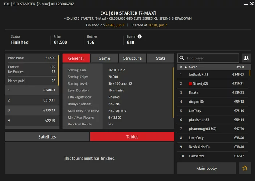The image size is (255, 181).
Task: Click the Buy-in info icon
Action: coord(140,37)
